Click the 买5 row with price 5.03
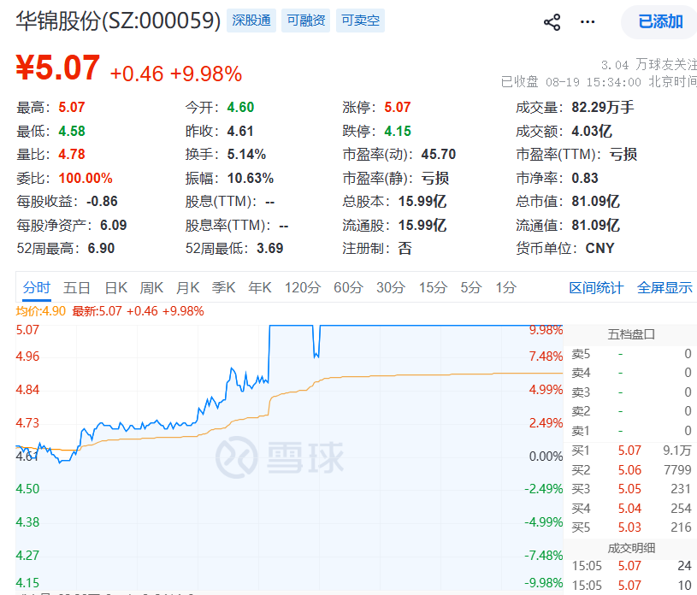The width and height of the screenshot is (697, 595). (x=631, y=527)
